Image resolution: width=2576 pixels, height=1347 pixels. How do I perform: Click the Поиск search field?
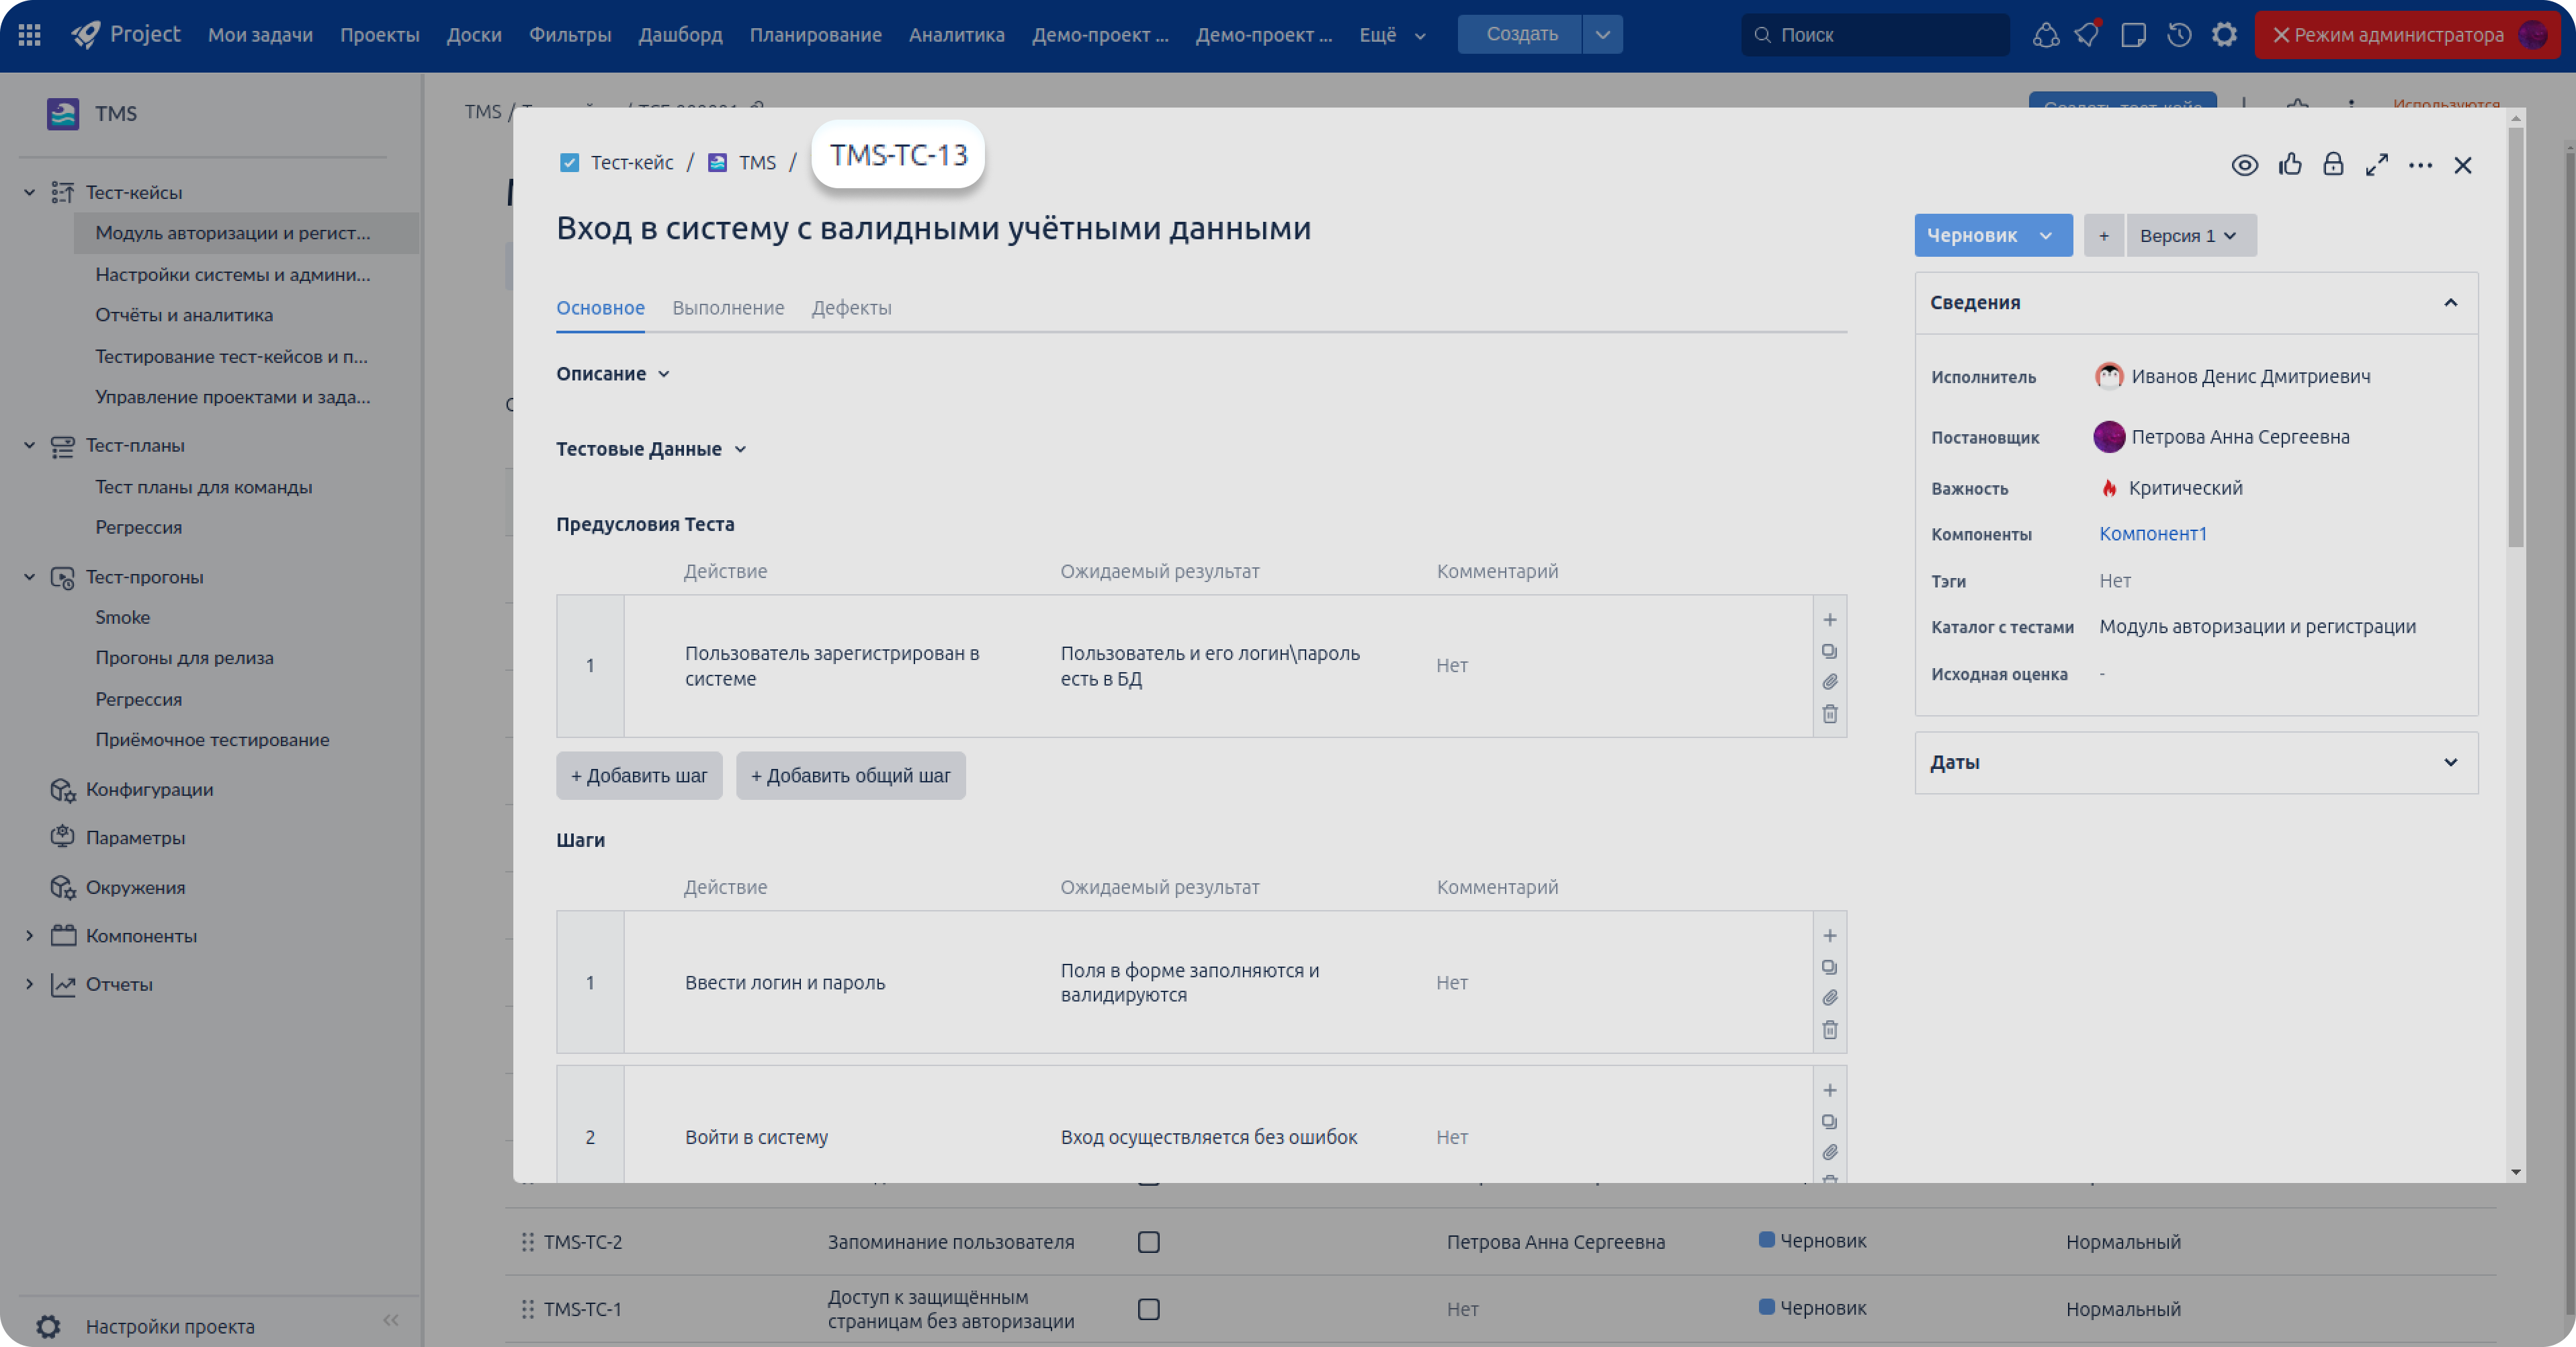click(x=1875, y=35)
